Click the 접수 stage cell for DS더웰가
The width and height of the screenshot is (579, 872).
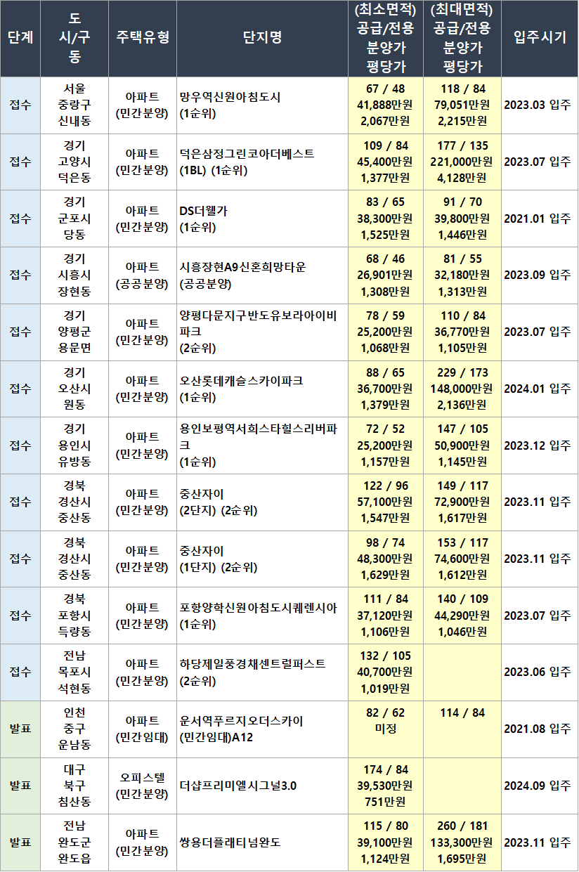pyautogui.click(x=20, y=219)
